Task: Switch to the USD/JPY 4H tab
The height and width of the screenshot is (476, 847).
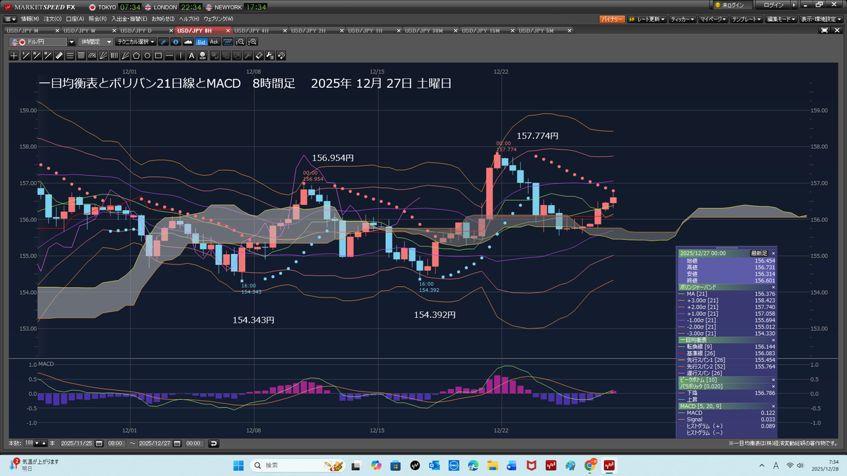Action: (251, 30)
